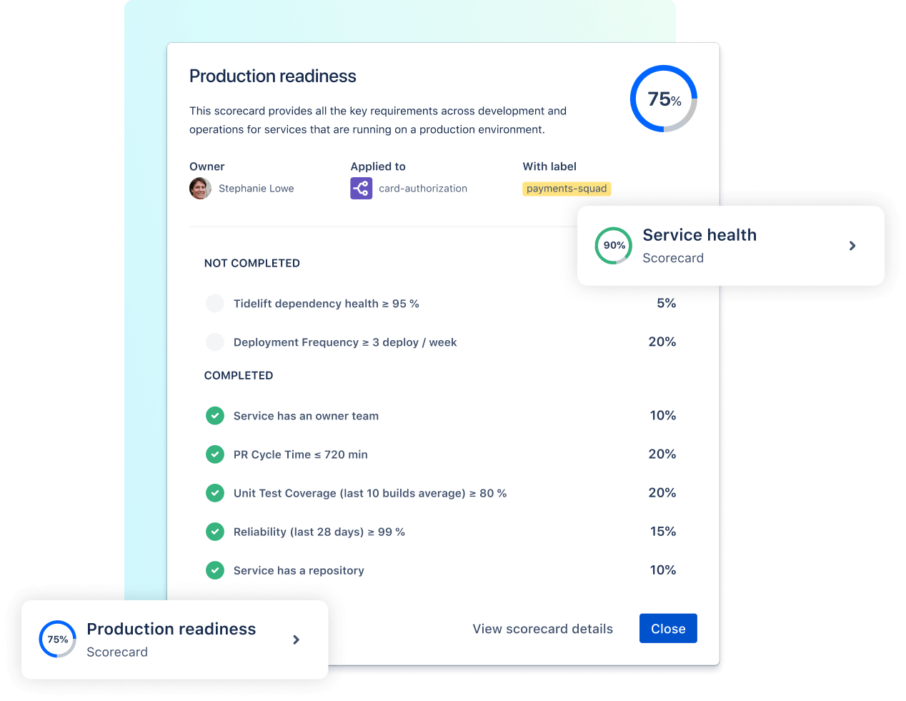Screen dimensions: 906x701
Task: Mark Deployment Frequency as completed
Action: 215,342
